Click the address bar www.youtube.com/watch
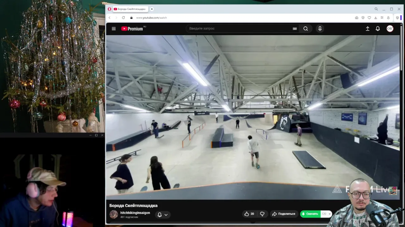 click(151, 18)
